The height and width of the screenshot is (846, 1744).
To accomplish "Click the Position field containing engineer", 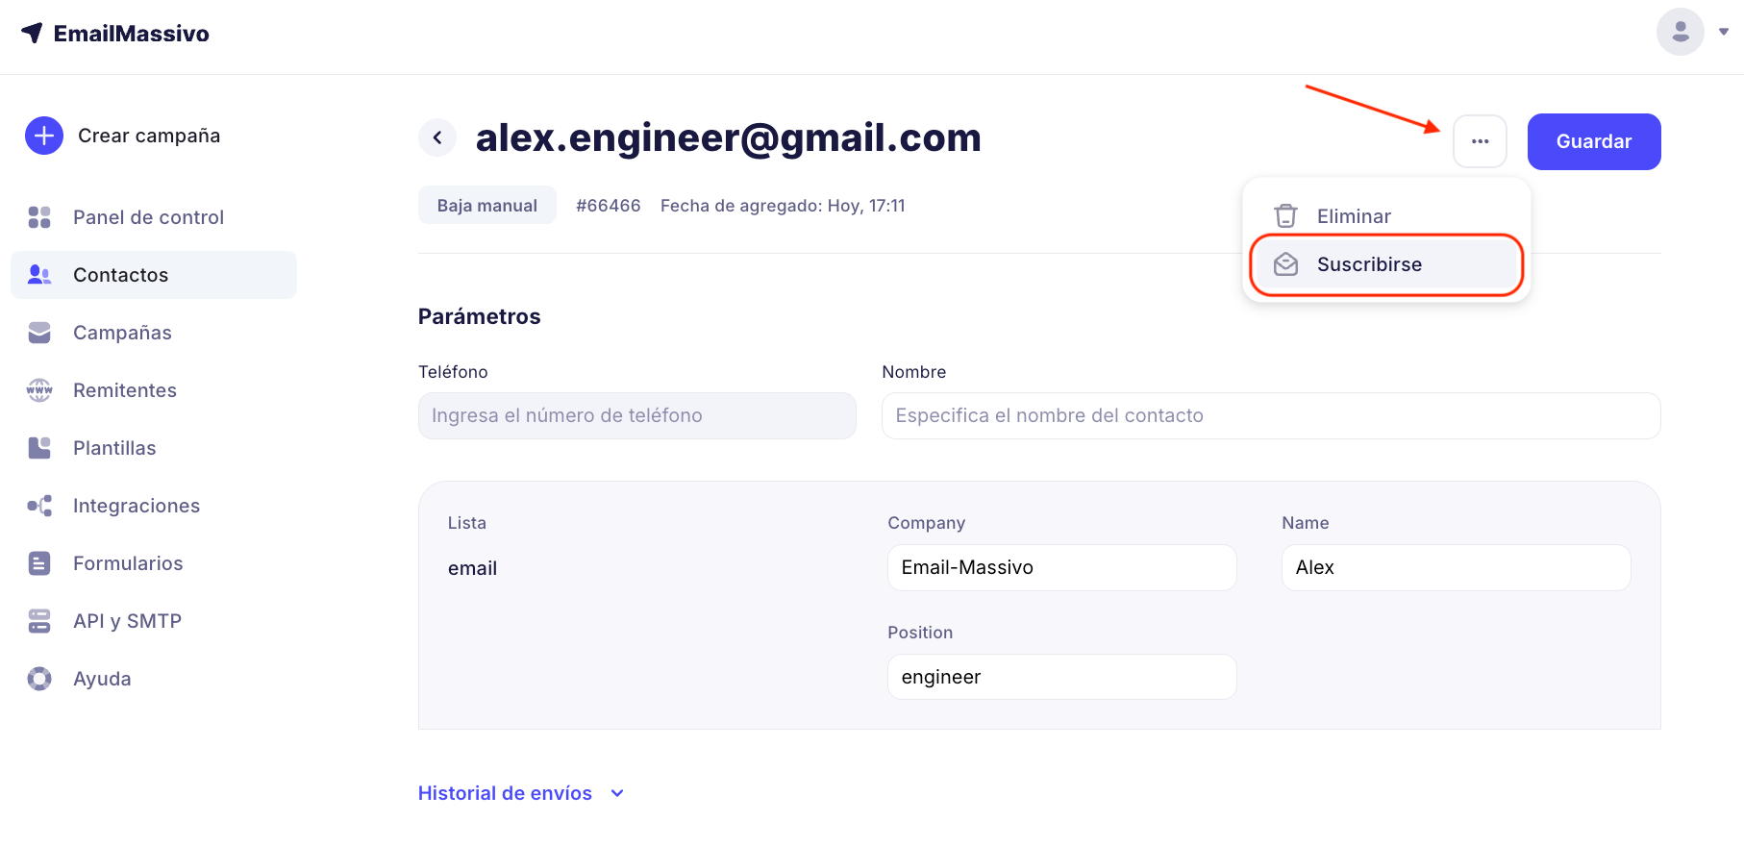I will (1061, 677).
